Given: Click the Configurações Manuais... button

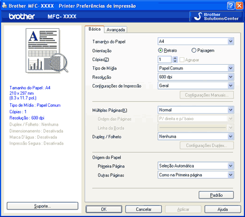Looking at the screenshot, I should tap(207, 95).
